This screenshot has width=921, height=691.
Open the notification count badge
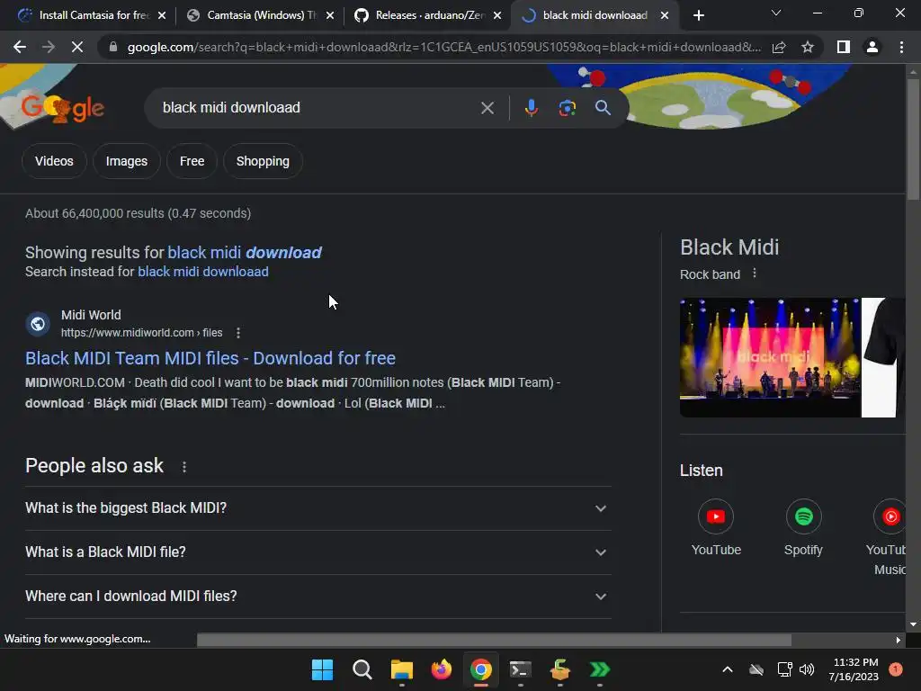(895, 669)
